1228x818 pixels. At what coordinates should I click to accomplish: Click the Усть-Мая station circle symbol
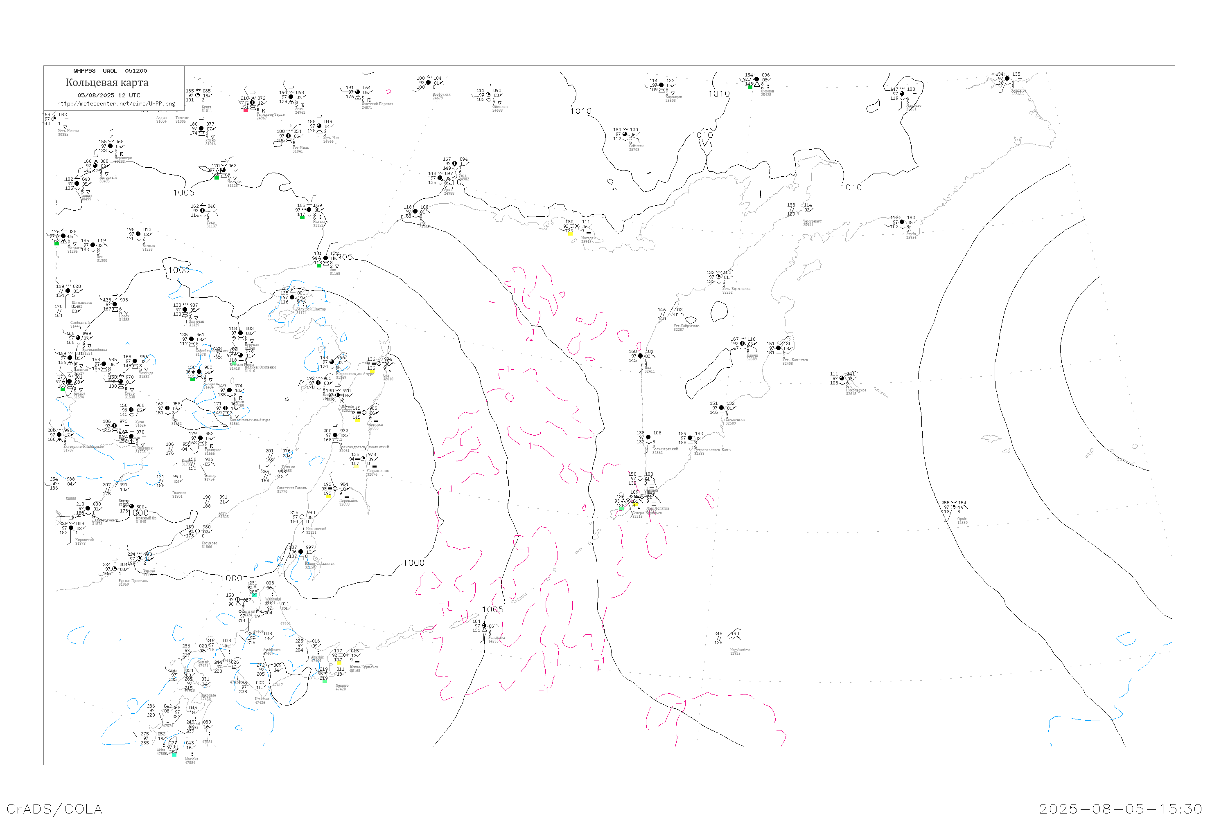tap(319, 126)
